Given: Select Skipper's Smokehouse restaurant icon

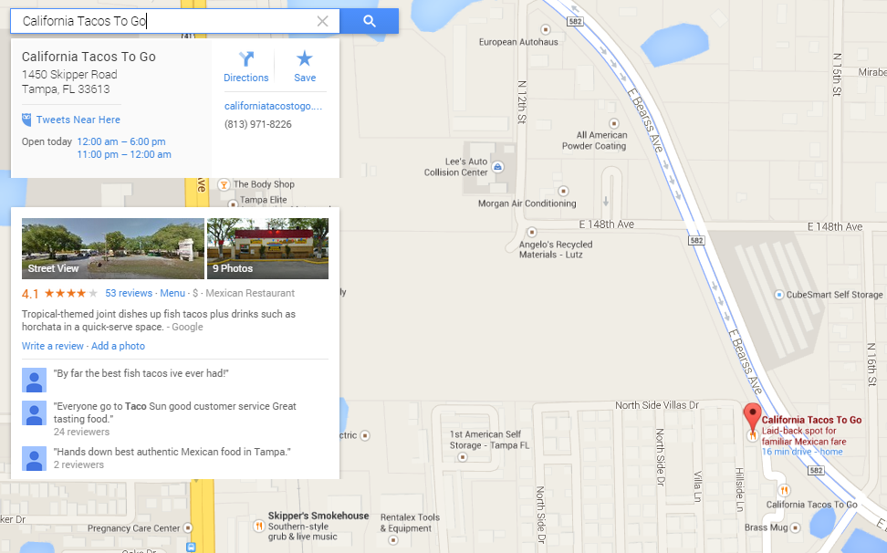Looking at the screenshot, I should coord(258,526).
